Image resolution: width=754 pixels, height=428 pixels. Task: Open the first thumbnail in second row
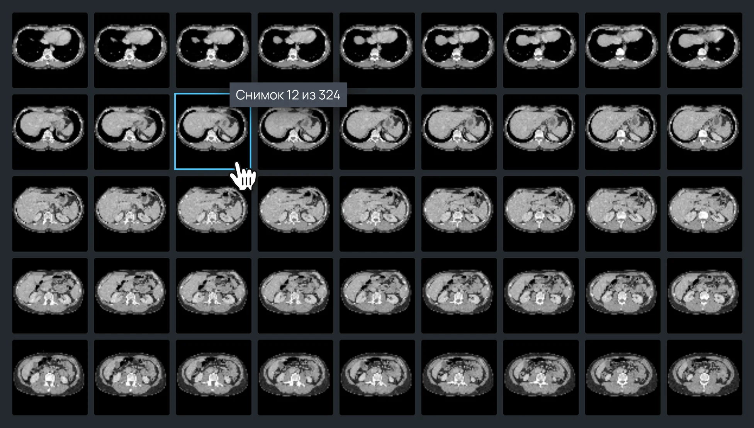(50, 132)
